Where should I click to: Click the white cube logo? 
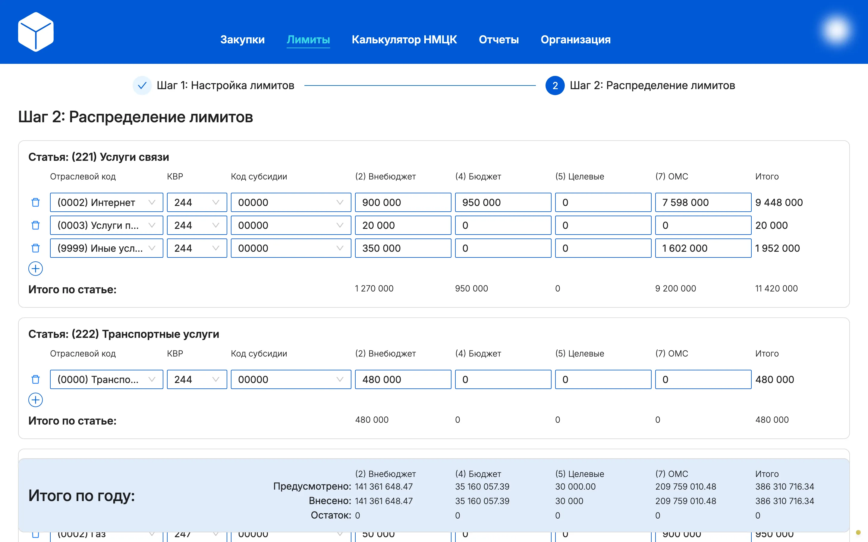coord(36,32)
